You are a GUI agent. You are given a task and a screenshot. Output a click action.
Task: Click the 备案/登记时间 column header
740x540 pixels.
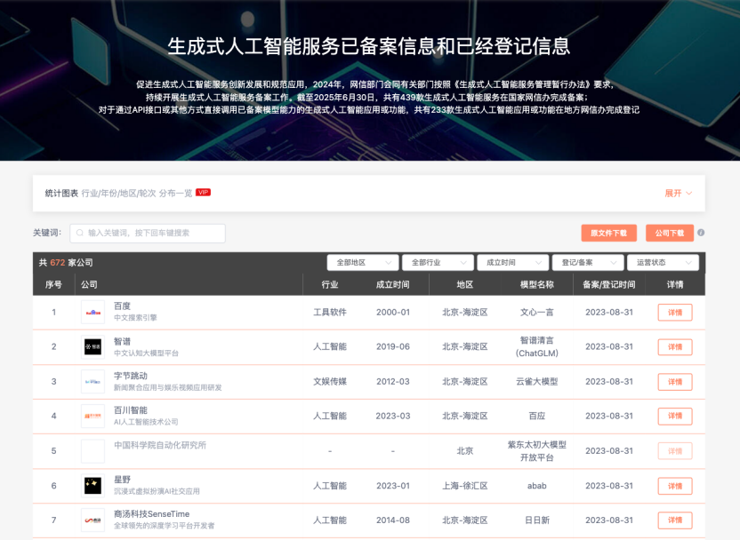[x=609, y=284]
